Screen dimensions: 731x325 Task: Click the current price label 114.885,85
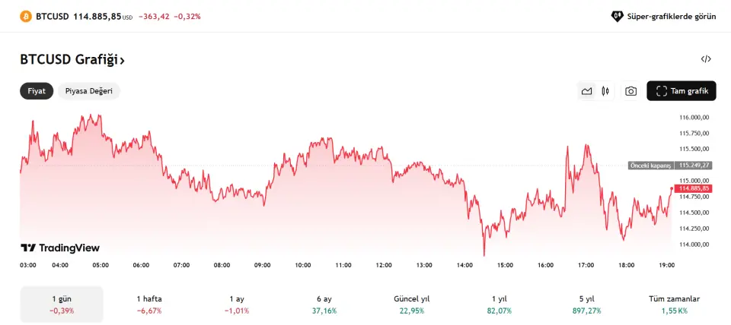click(695, 188)
